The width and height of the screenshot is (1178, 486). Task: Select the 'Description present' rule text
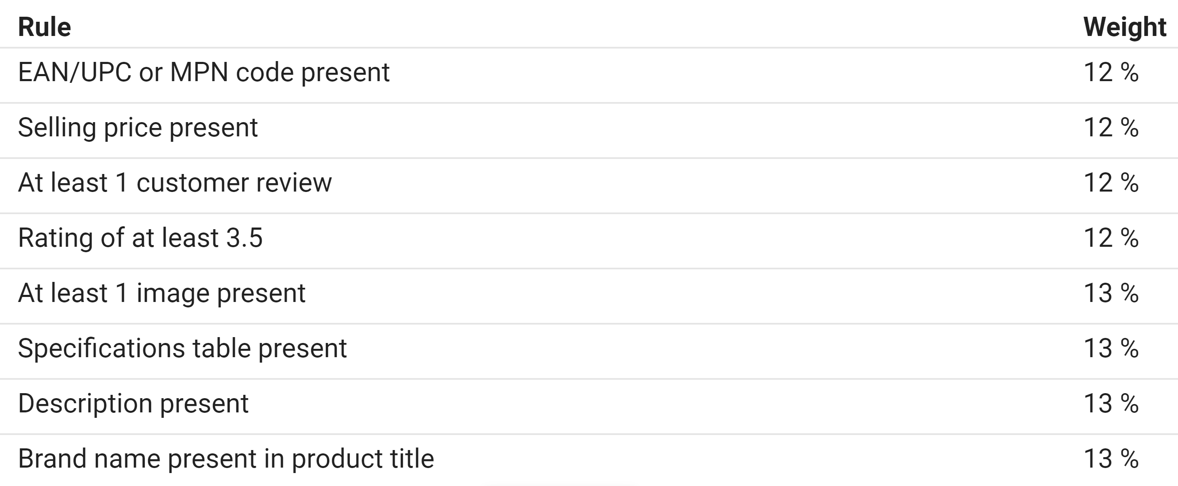pos(133,404)
